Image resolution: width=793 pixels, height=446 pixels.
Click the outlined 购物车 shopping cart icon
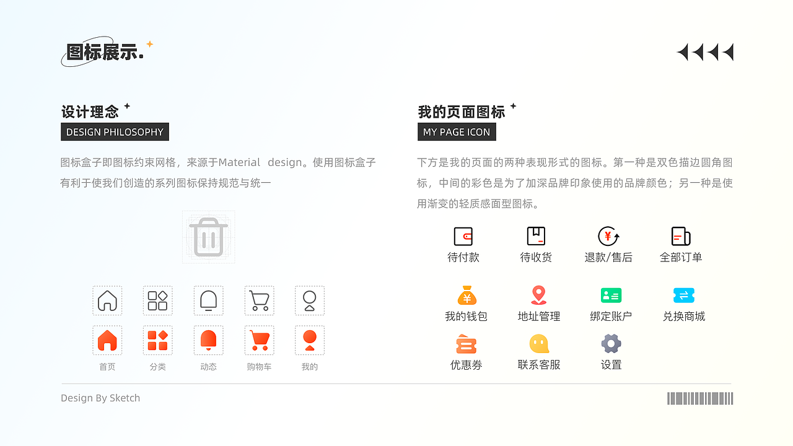click(259, 300)
